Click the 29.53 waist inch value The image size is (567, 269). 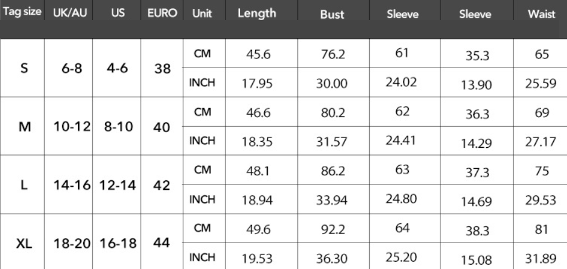tap(540, 201)
